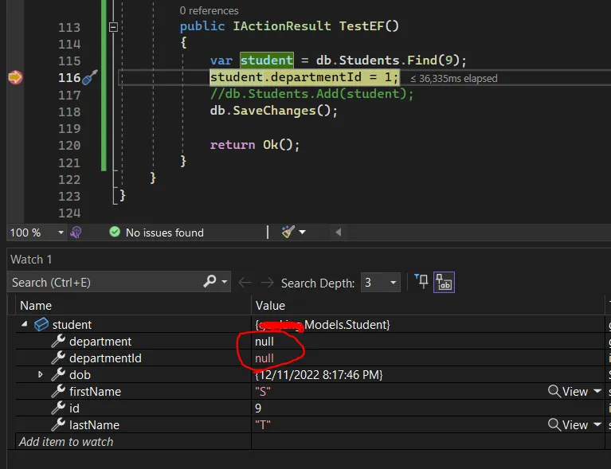This screenshot has width=611, height=469.
Task: Click the department property wrench icon
Action: click(58, 341)
